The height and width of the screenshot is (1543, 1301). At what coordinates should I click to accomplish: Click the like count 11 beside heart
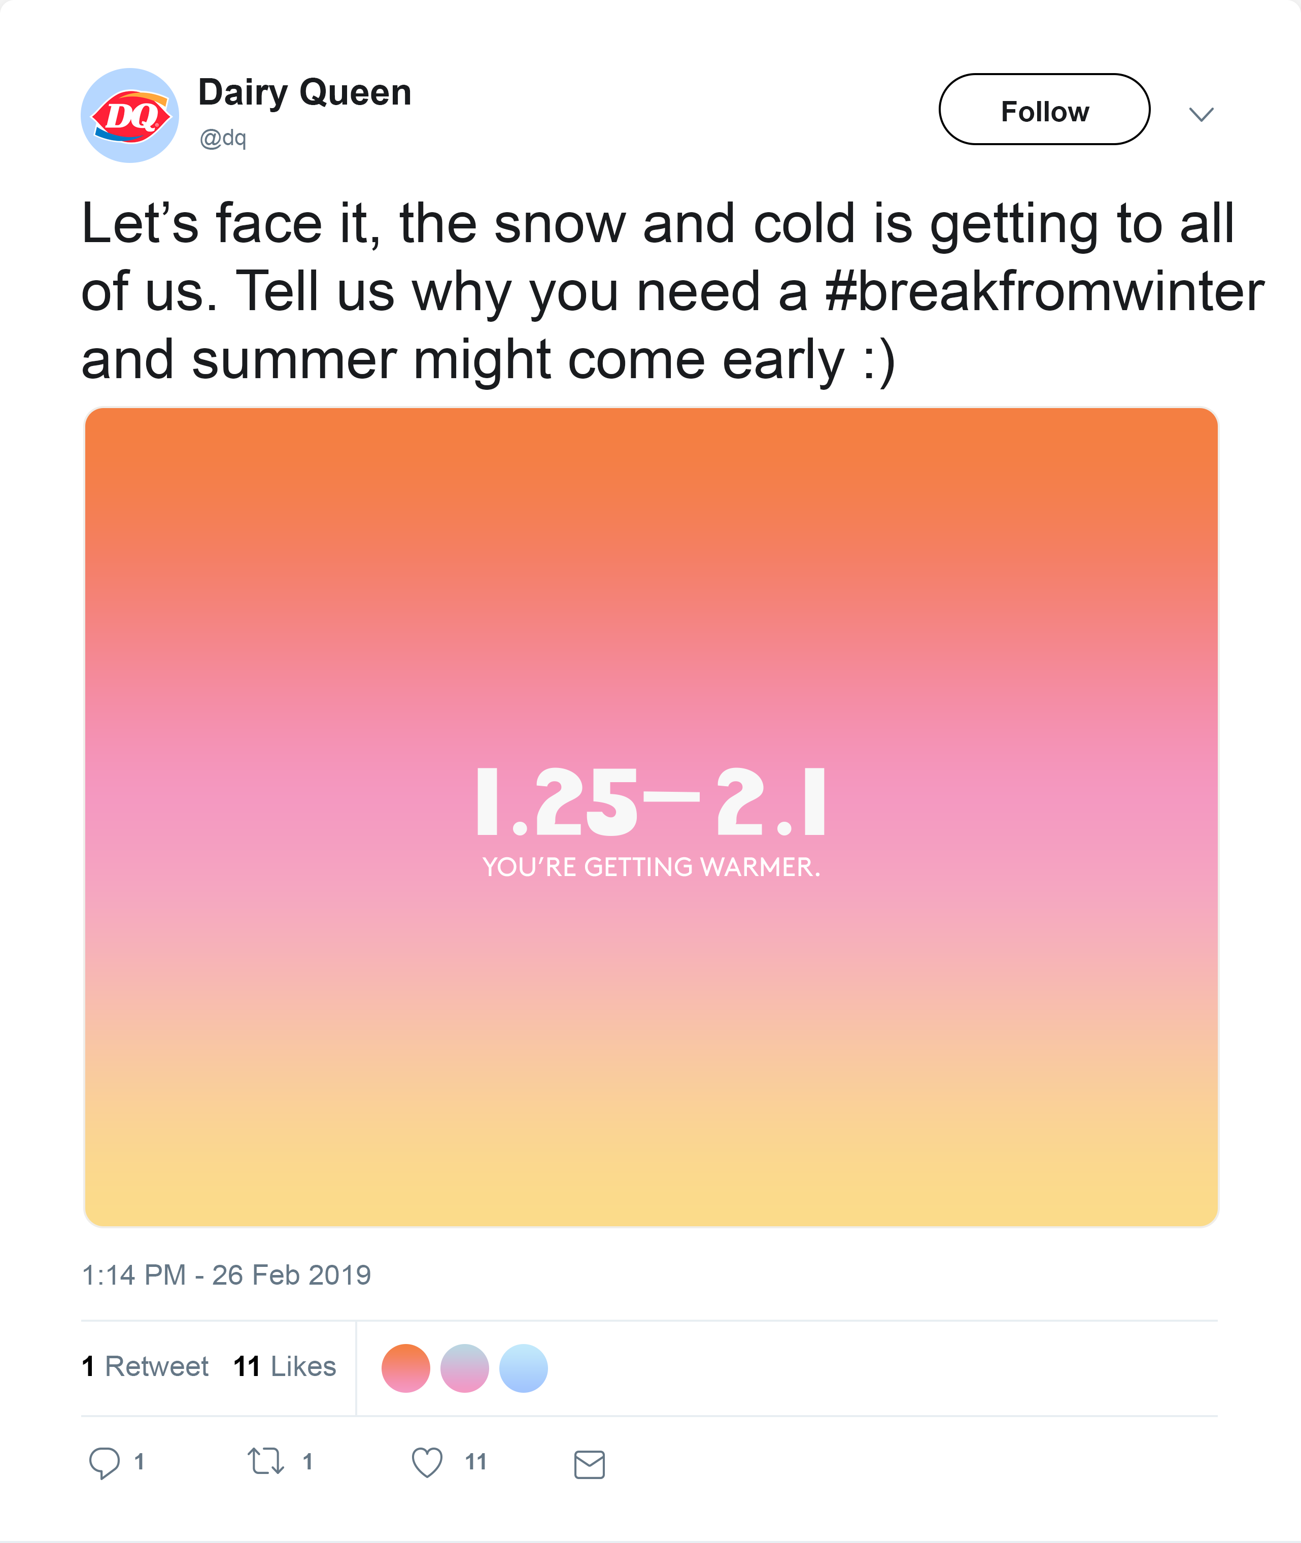point(476,1462)
